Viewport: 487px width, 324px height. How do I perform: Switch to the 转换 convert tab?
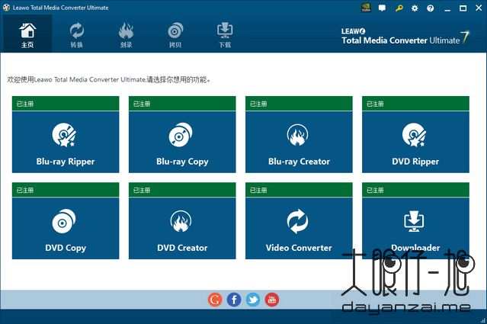[x=76, y=34]
